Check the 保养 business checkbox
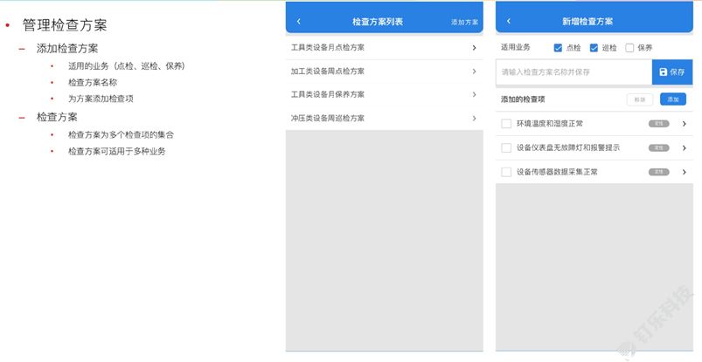 [x=629, y=48]
